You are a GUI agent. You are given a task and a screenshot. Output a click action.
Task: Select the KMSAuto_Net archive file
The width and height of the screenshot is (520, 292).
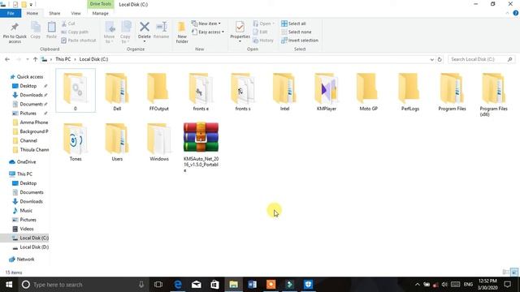click(201, 147)
